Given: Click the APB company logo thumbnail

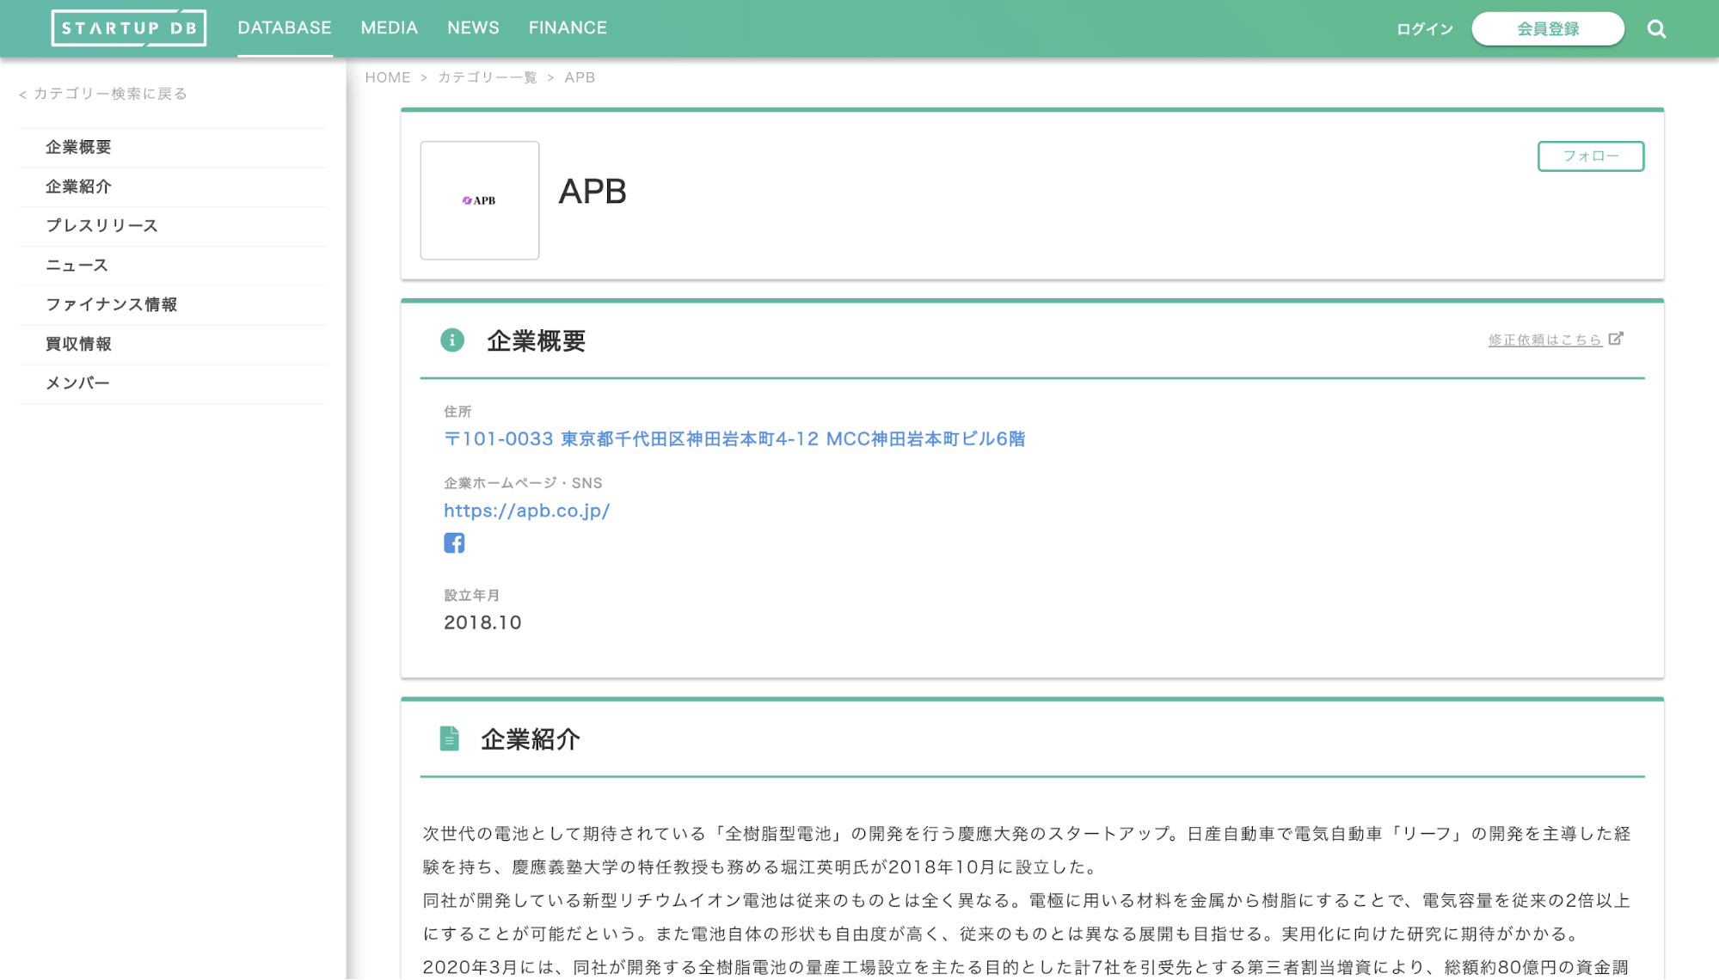Looking at the screenshot, I should (480, 200).
